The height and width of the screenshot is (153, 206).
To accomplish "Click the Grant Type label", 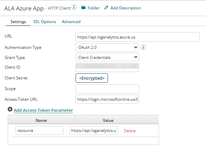I will point(15,58).
